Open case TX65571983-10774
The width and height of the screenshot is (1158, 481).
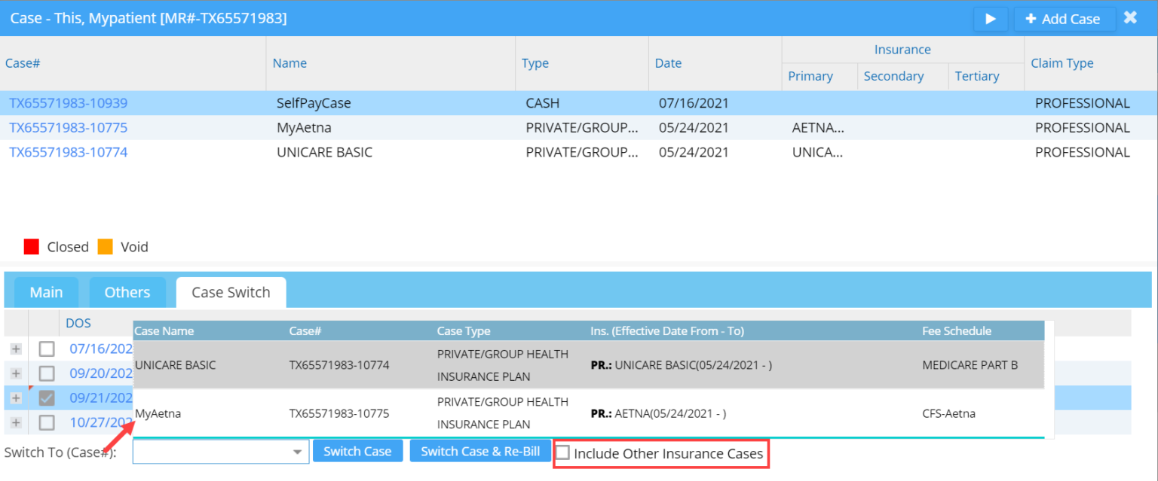point(69,152)
